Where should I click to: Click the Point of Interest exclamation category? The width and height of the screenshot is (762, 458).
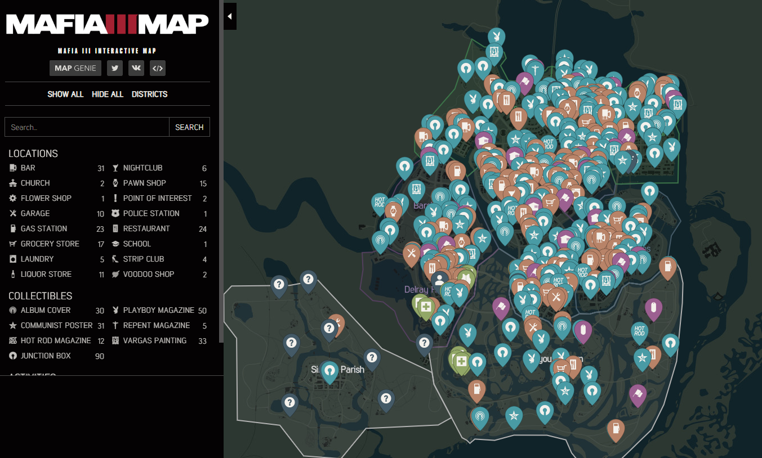pyautogui.click(x=159, y=198)
